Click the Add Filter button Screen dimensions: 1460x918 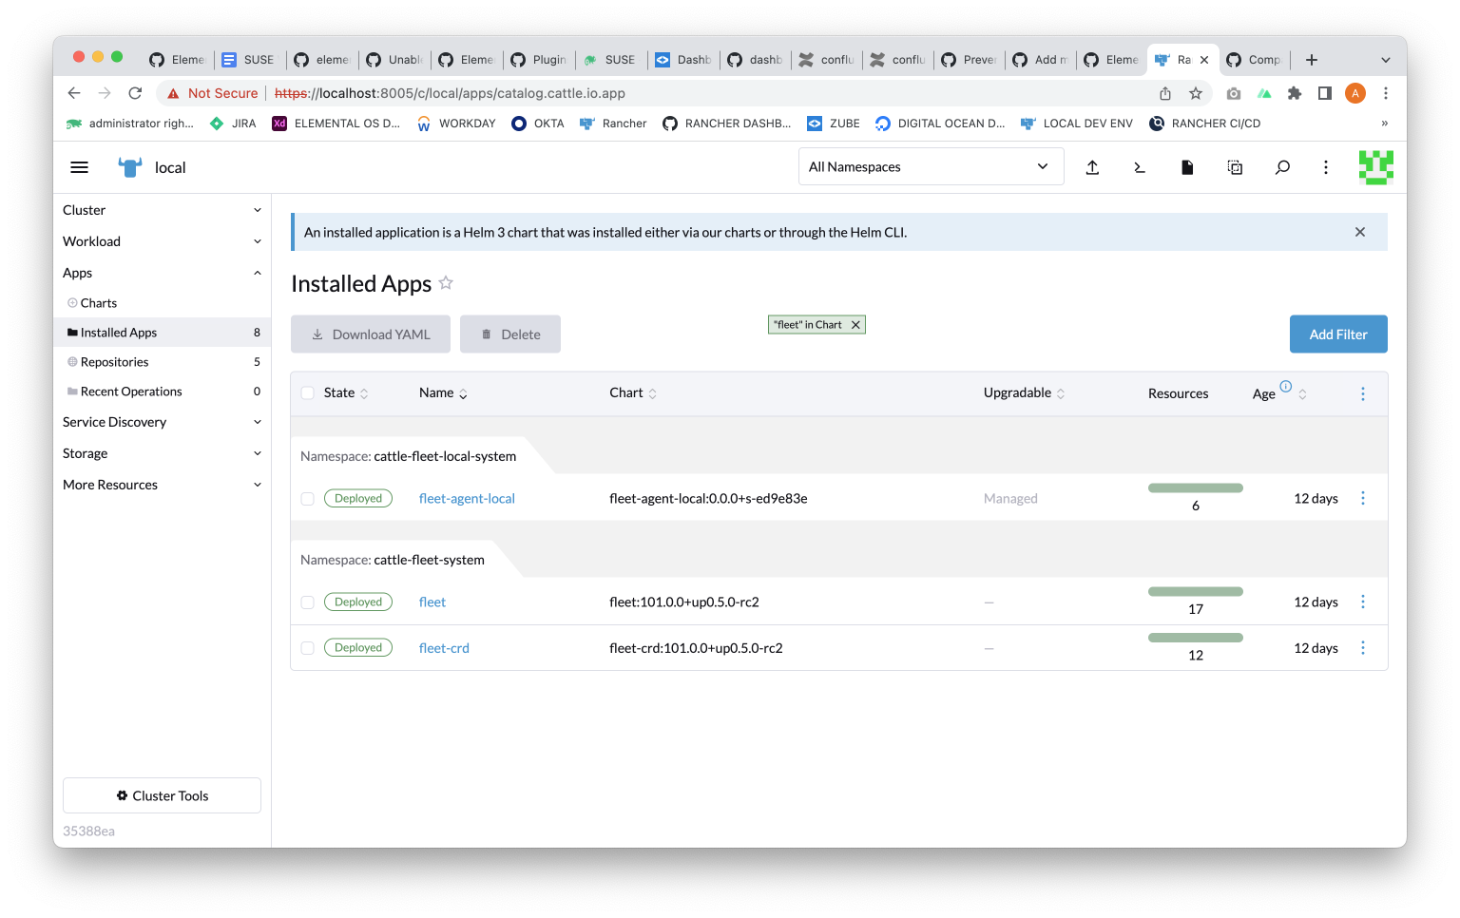(1338, 335)
